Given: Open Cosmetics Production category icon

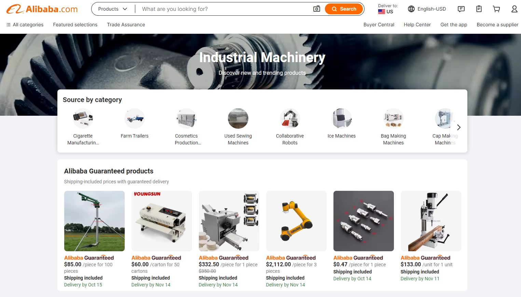Looking at the screenshot, I should [187, 118].
